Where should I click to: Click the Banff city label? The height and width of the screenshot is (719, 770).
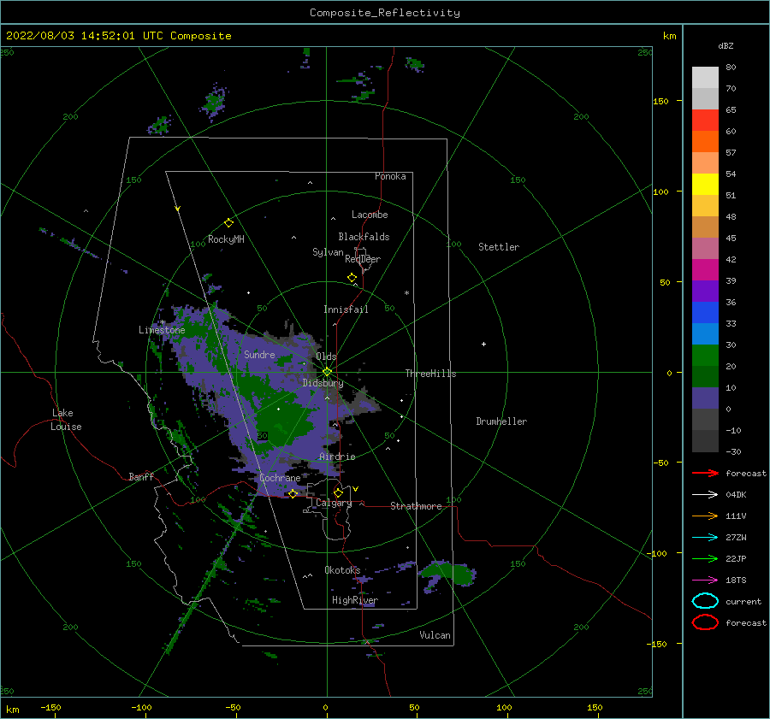(141, 476)
